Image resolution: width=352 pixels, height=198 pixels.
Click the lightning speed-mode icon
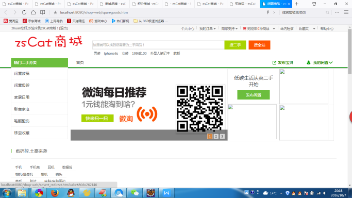(x=268, y=12)
